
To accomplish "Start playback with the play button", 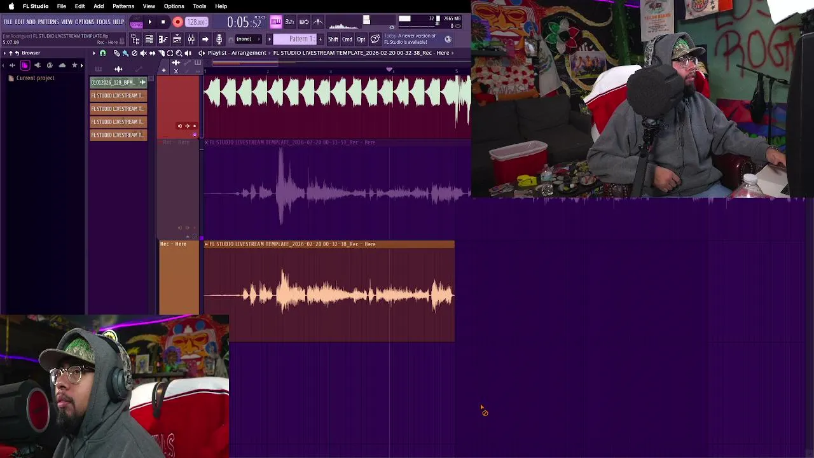I will [x=149, y=22].
